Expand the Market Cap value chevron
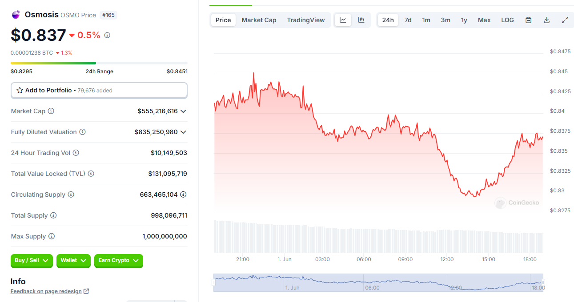The height and width of the screenshot is (302, 574). [x=183, y=111]
